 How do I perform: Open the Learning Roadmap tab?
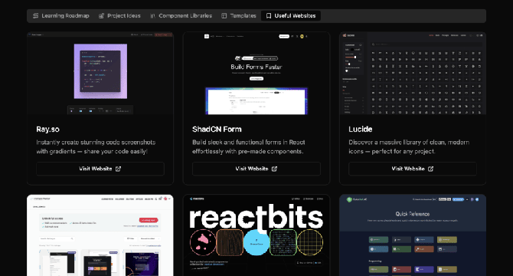(60, 15)
